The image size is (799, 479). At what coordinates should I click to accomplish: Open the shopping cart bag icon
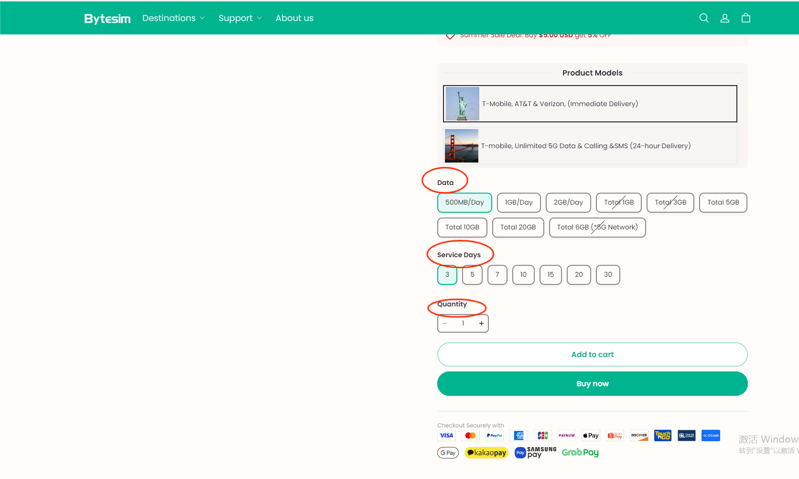click(746, 18)
